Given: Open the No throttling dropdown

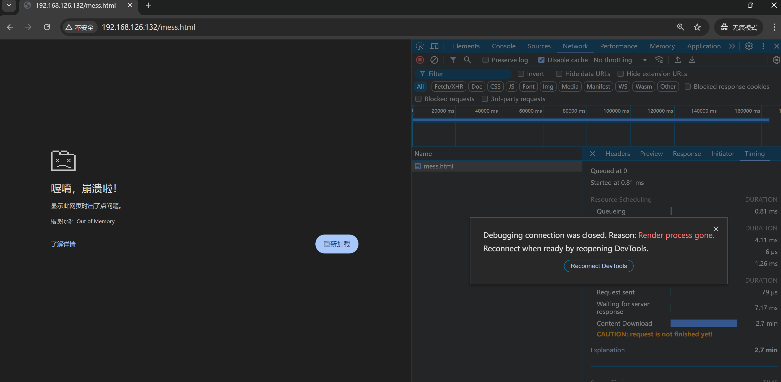Looking at the screenshot, I should click(x=620, y=60).
